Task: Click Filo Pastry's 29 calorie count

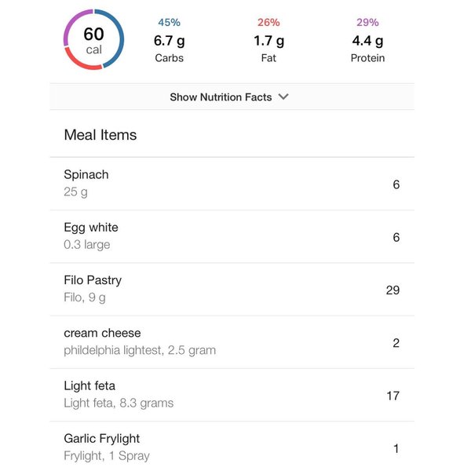Action: pyautogui.click(x=392, y=290)
